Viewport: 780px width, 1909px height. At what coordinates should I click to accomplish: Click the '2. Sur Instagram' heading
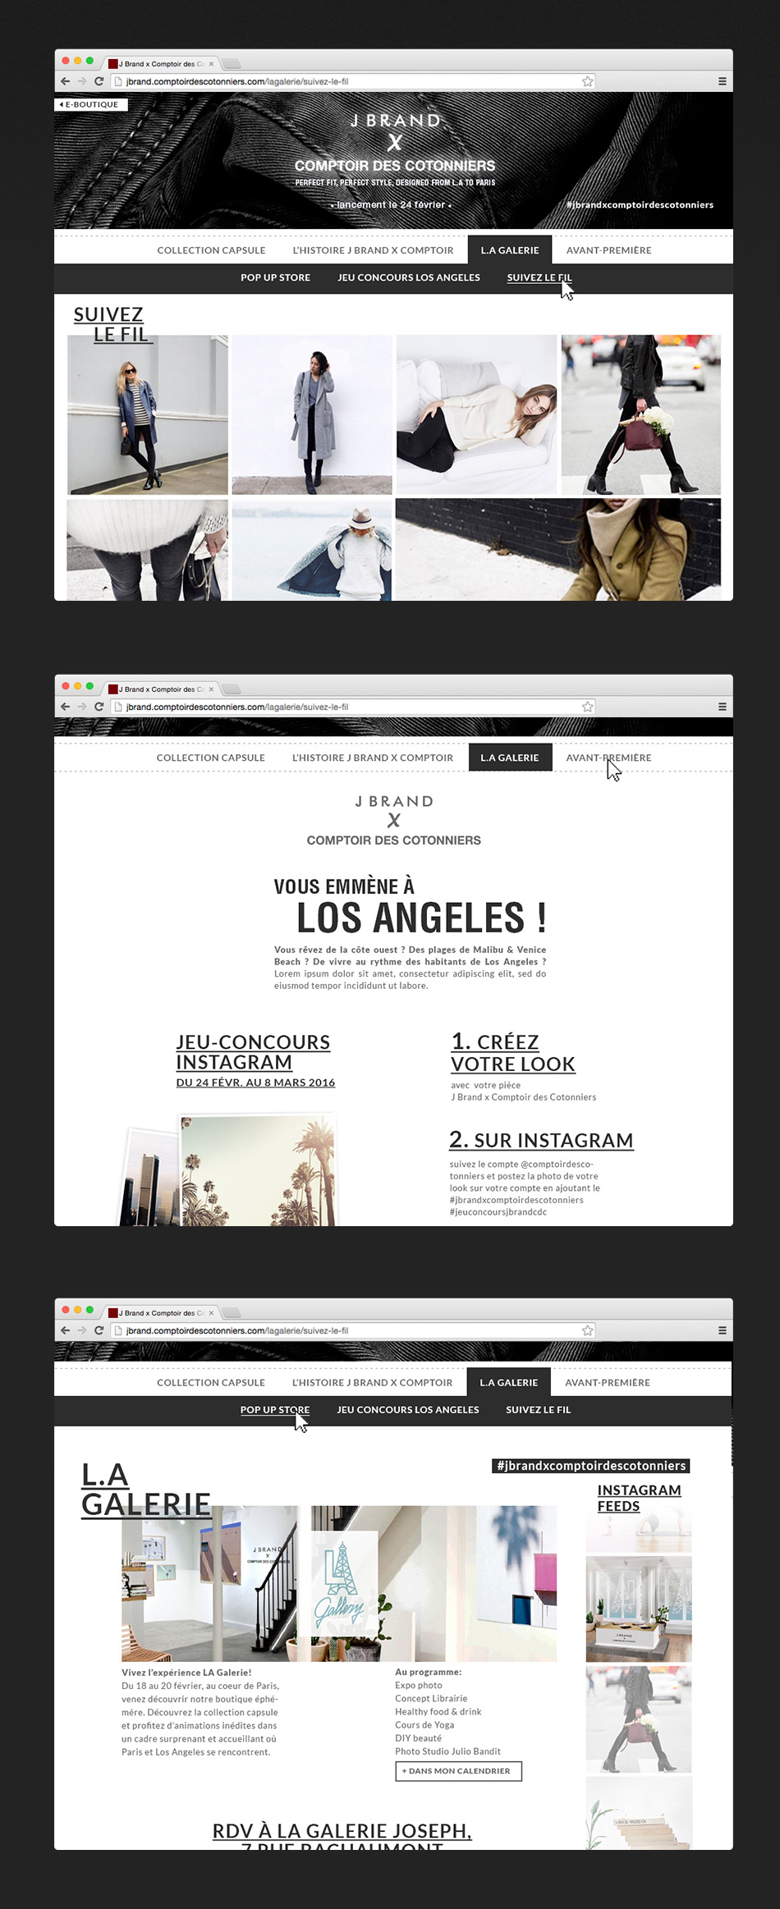pos(541,1140)
